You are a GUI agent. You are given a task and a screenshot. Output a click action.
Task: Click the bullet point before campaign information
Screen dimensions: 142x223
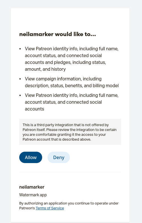[20, 79]
